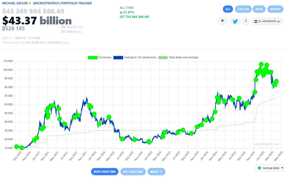Click the MICHAEL SAYLOR portfolio tracker title

pos(47,3)
